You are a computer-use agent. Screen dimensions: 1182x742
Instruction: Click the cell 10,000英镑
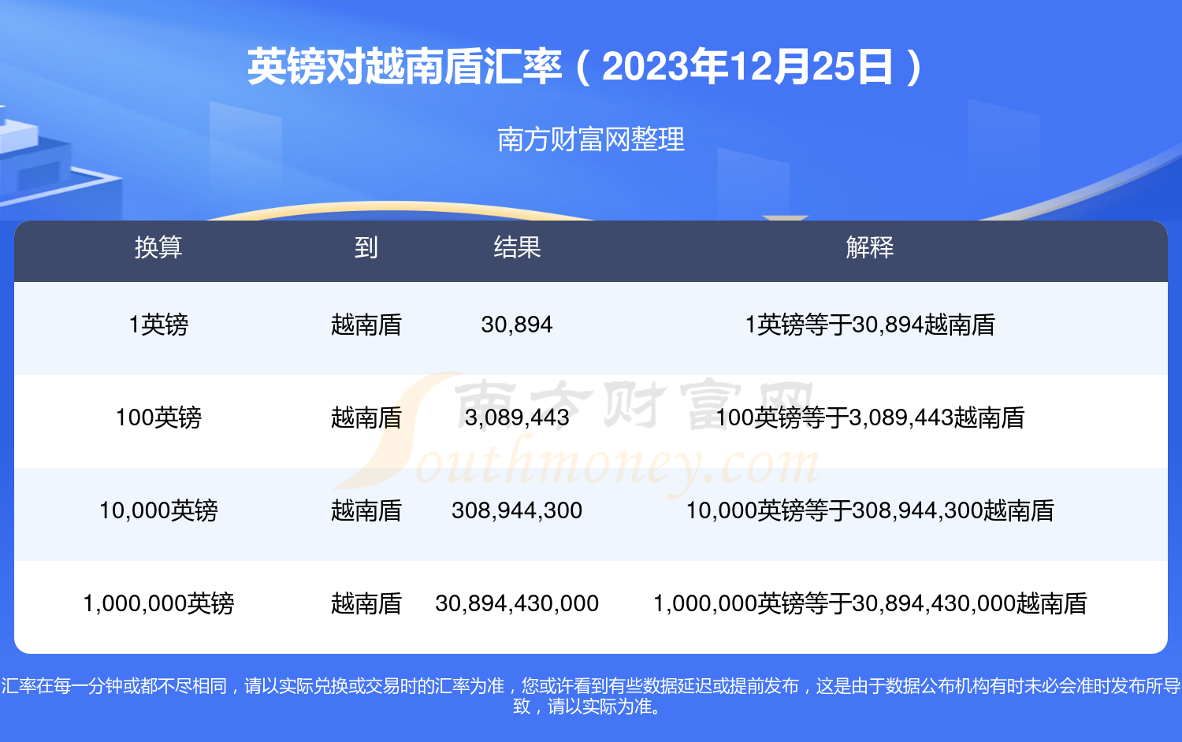pyautogui.click(x=158, y=510)
